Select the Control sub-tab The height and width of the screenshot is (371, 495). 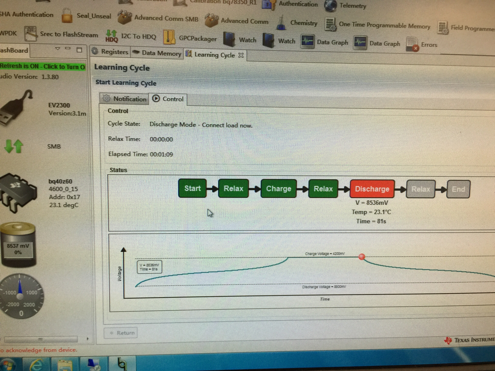pyautogui.click(x=168, y=99)
